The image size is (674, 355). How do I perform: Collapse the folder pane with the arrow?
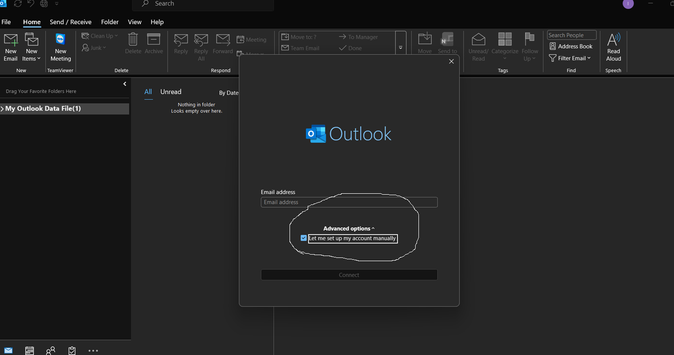coord(125,84)
